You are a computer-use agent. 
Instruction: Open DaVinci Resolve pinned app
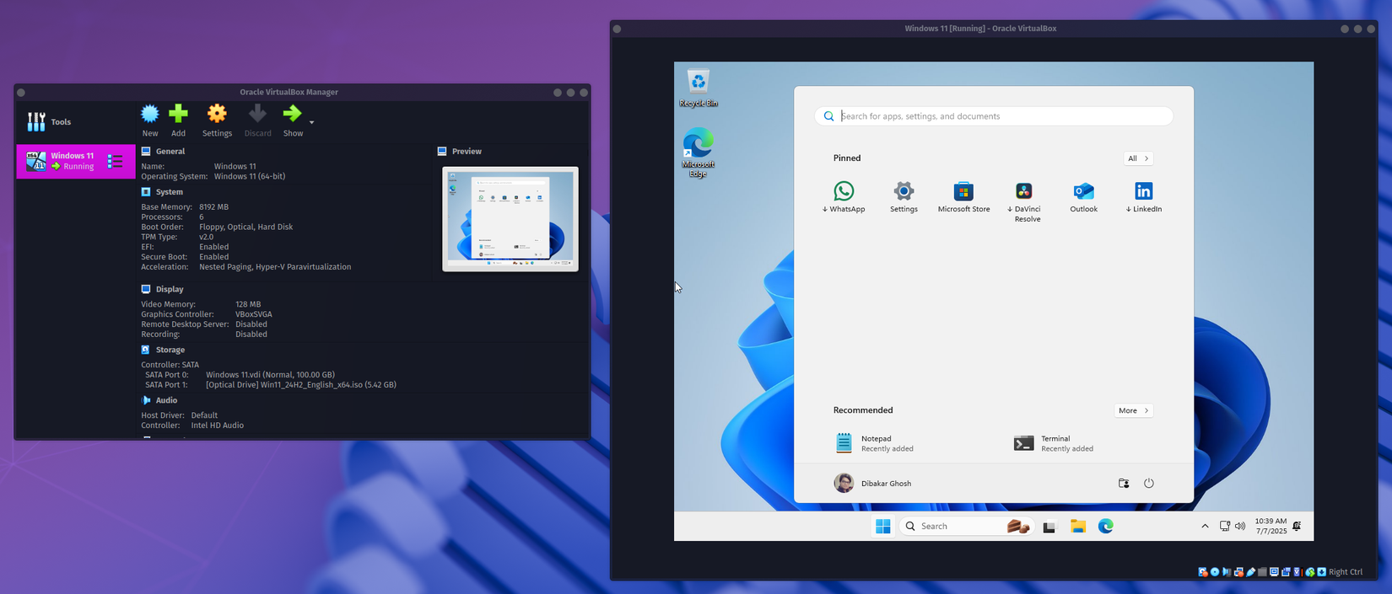[x=1024, y=202]
